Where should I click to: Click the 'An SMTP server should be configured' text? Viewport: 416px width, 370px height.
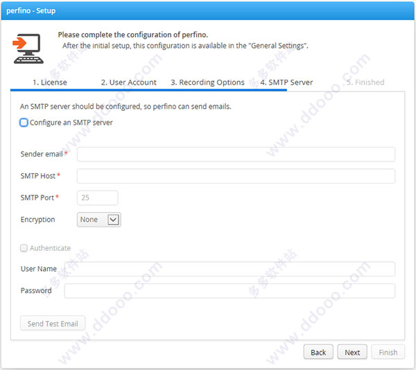pyautogui.click(x=125, y=107)
